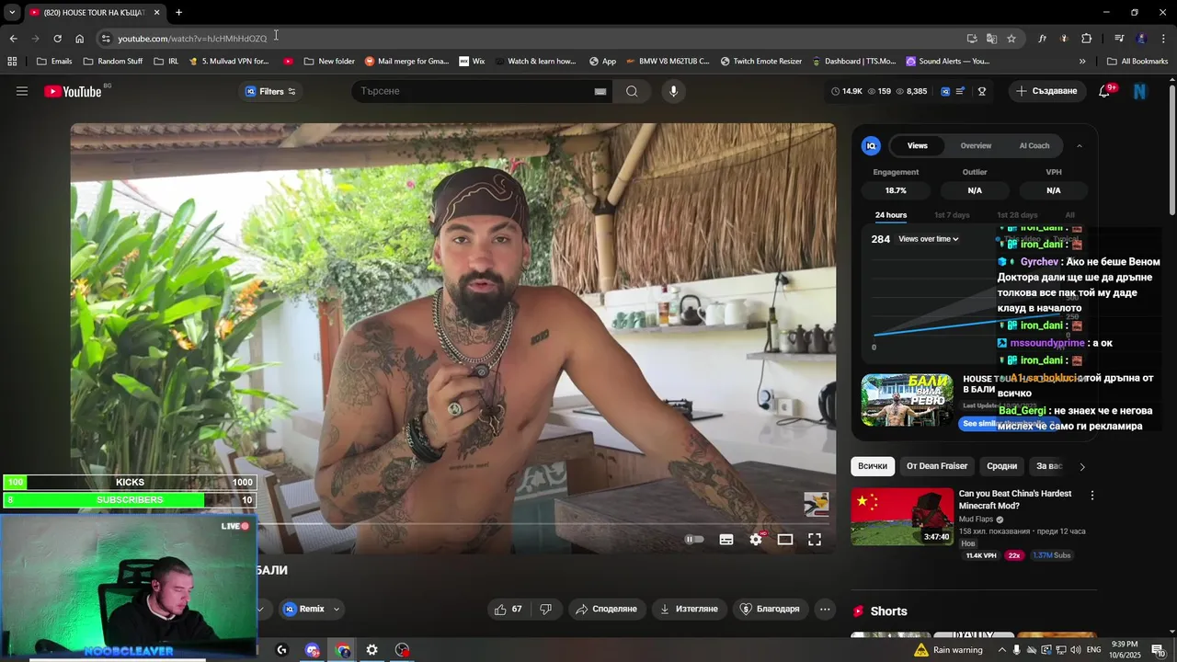Open the China's Hardest Minecraft Mod thumbnail

pyautogui.click(x=902, y=517)
